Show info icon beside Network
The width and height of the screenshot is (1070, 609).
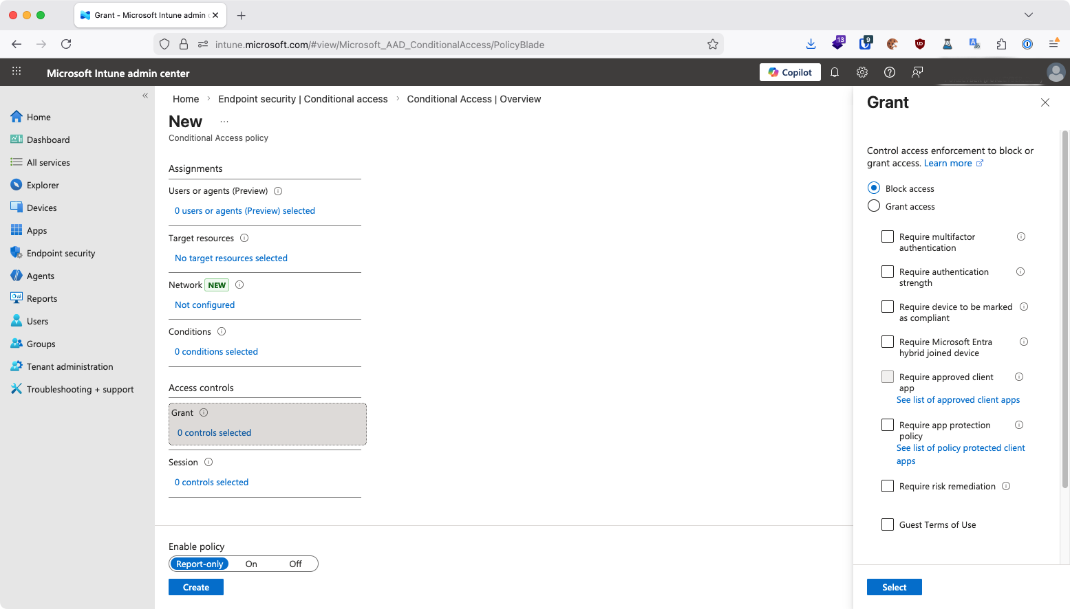point(239,285)
